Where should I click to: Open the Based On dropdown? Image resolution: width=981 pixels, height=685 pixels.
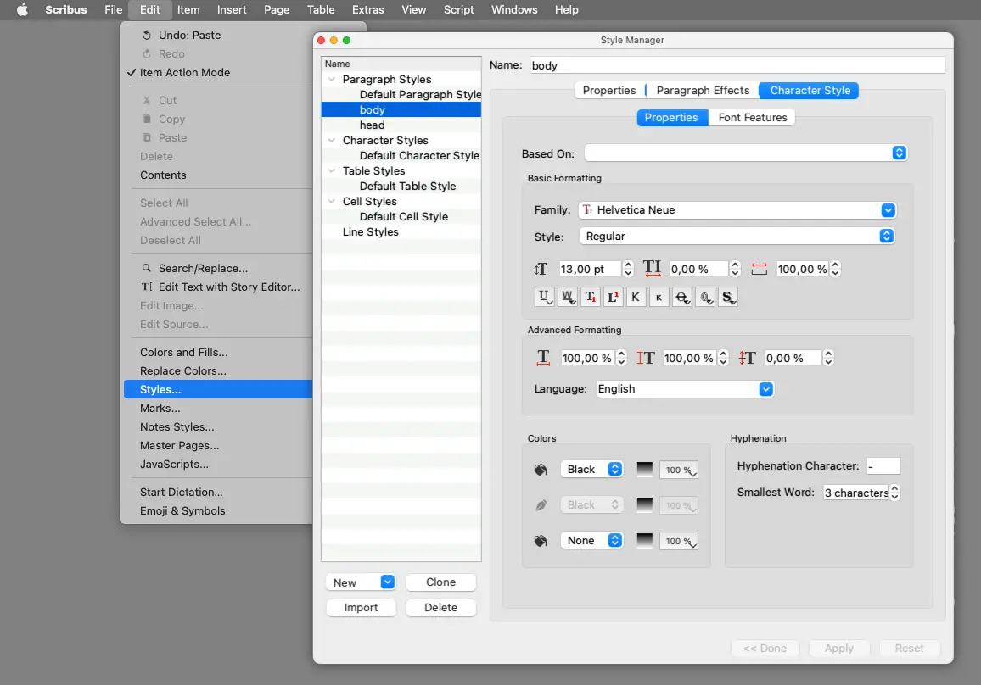coord(745,153)
